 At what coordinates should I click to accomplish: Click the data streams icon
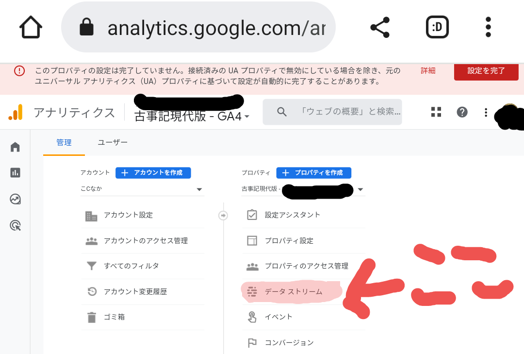[252, 292]
